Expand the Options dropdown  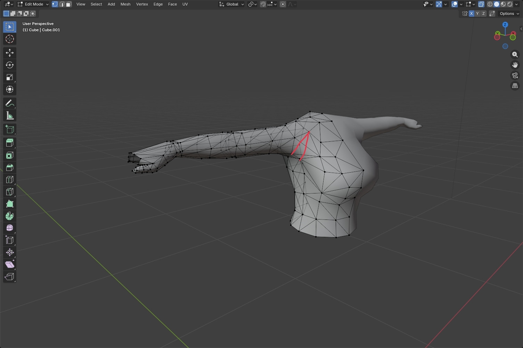tap(509, 14)
